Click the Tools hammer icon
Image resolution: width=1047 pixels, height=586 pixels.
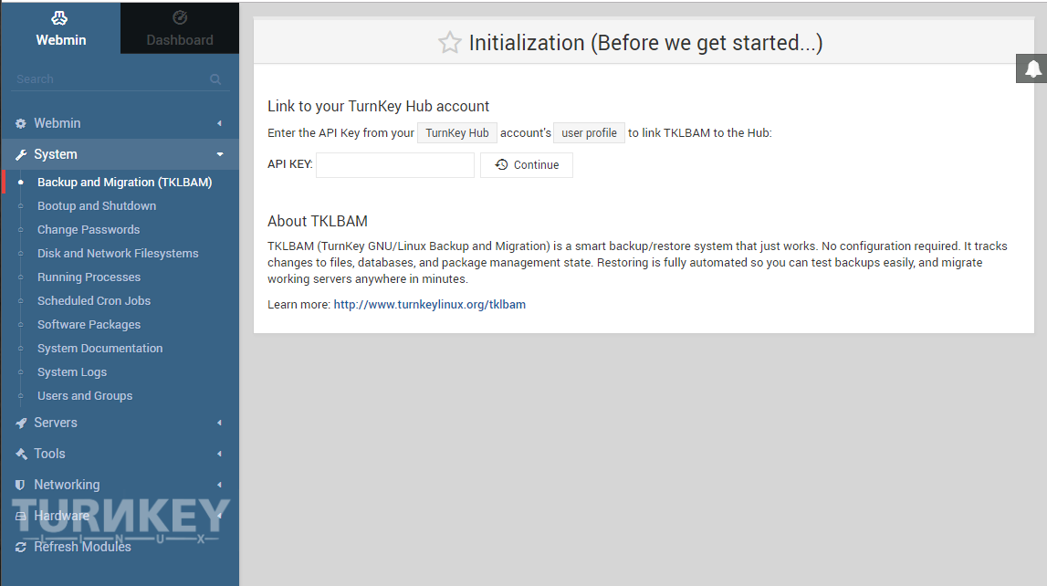point(21,454)
